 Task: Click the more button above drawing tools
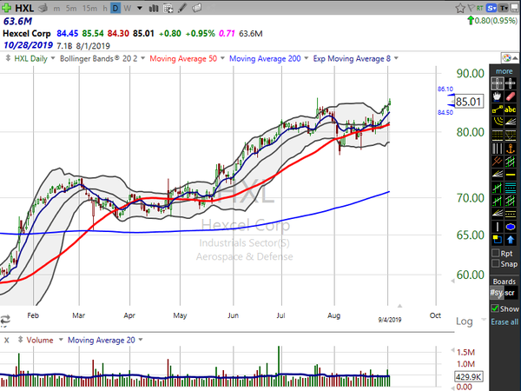coord(504,70)
